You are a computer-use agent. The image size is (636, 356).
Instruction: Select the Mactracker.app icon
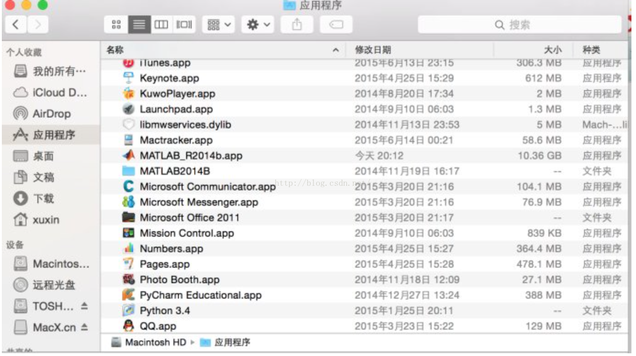click(129, 140)
